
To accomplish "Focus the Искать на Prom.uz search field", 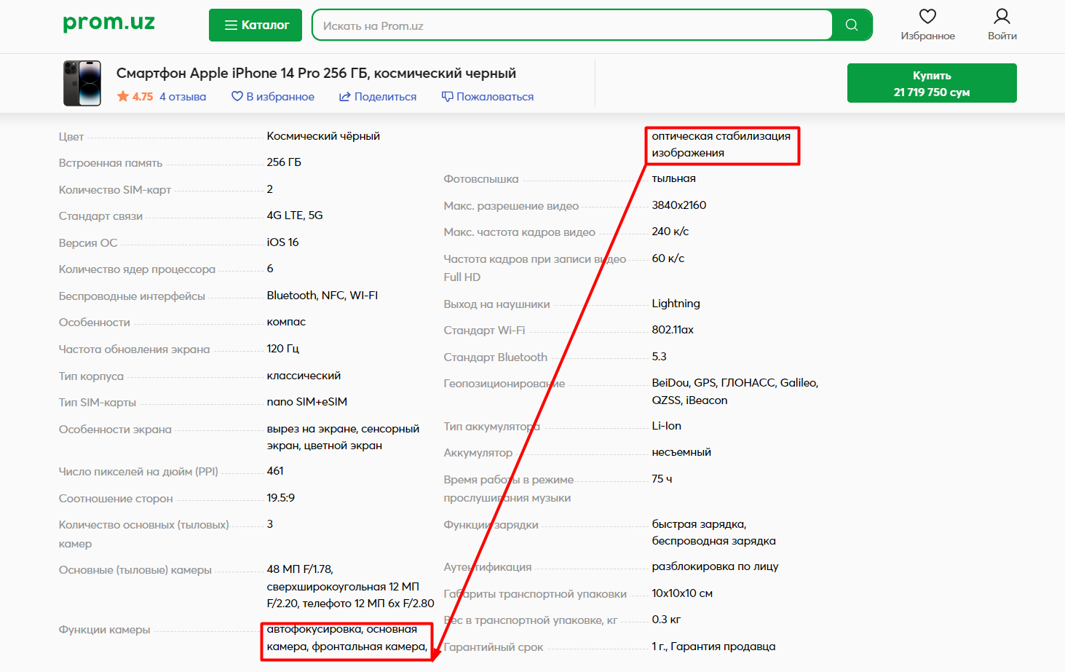I will click(572, 25).
